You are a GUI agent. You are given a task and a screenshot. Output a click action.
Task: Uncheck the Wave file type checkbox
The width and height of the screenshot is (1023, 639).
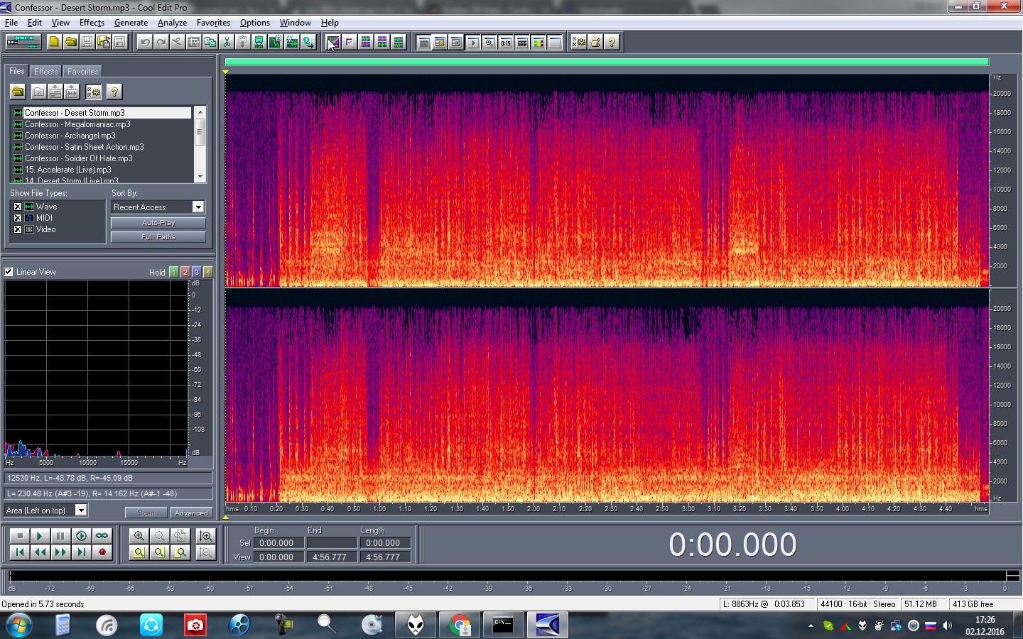coord(18,207)
